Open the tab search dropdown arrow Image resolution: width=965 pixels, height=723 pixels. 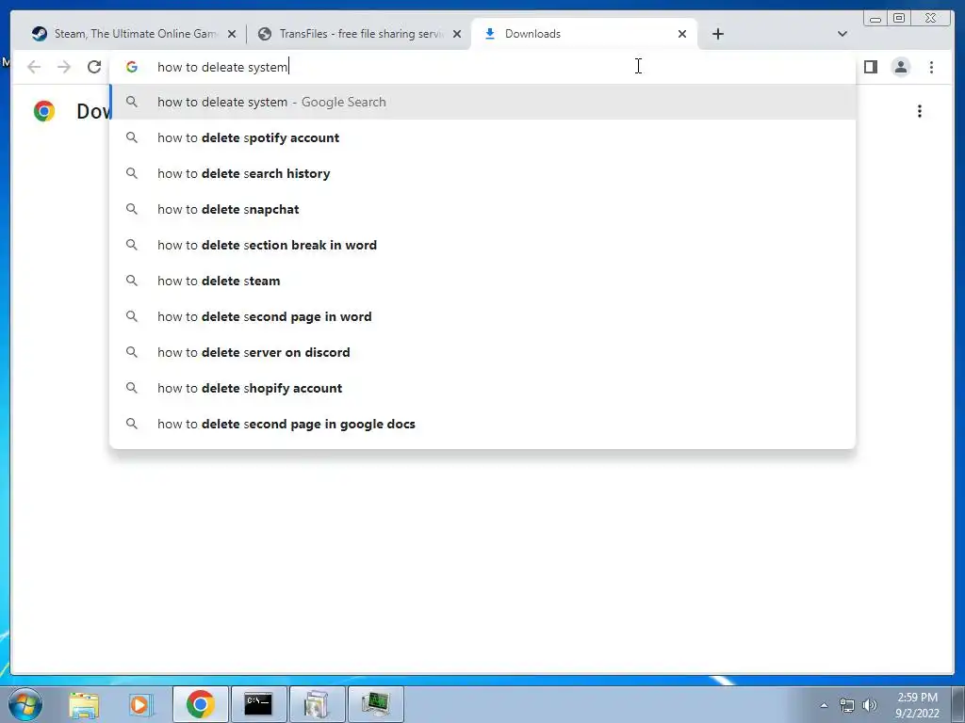tap(842, 34)
